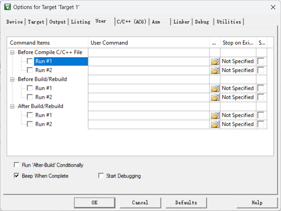The width and height of the screenshot is (281, 211).
Task: Browse folder for Before Build Run #2 command
Action: pyautogui.click(x=215, y=97)
